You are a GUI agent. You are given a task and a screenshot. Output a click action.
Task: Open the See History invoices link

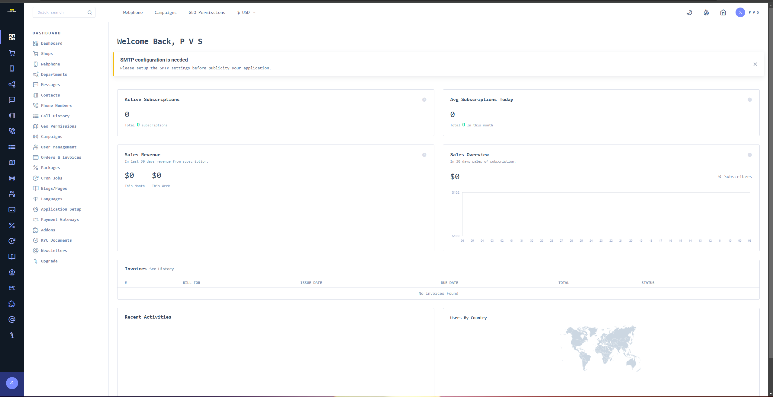(161, 269)
